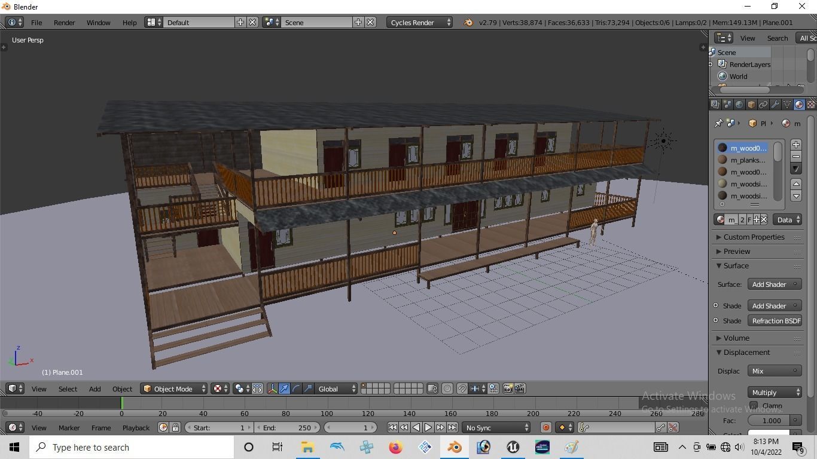Open the Modifiers wrench tab
This screenshot has width=817, height=459.
click(x=775, y=105)
